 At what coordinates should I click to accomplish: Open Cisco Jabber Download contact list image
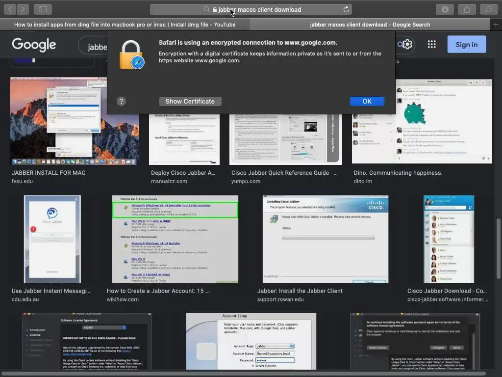coord(449,239)
